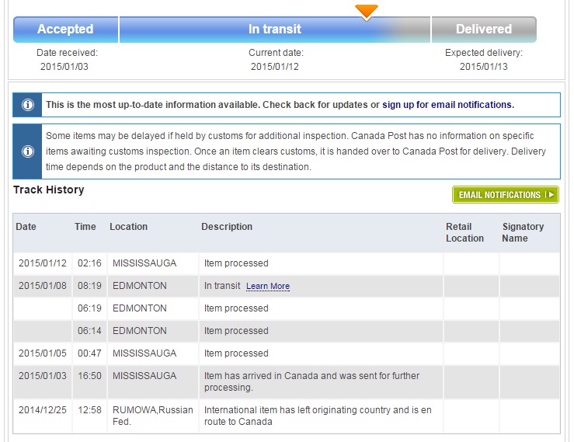The image size is (574, 442).
Task: Click the Description column header
Action: (x=227, y=227)
